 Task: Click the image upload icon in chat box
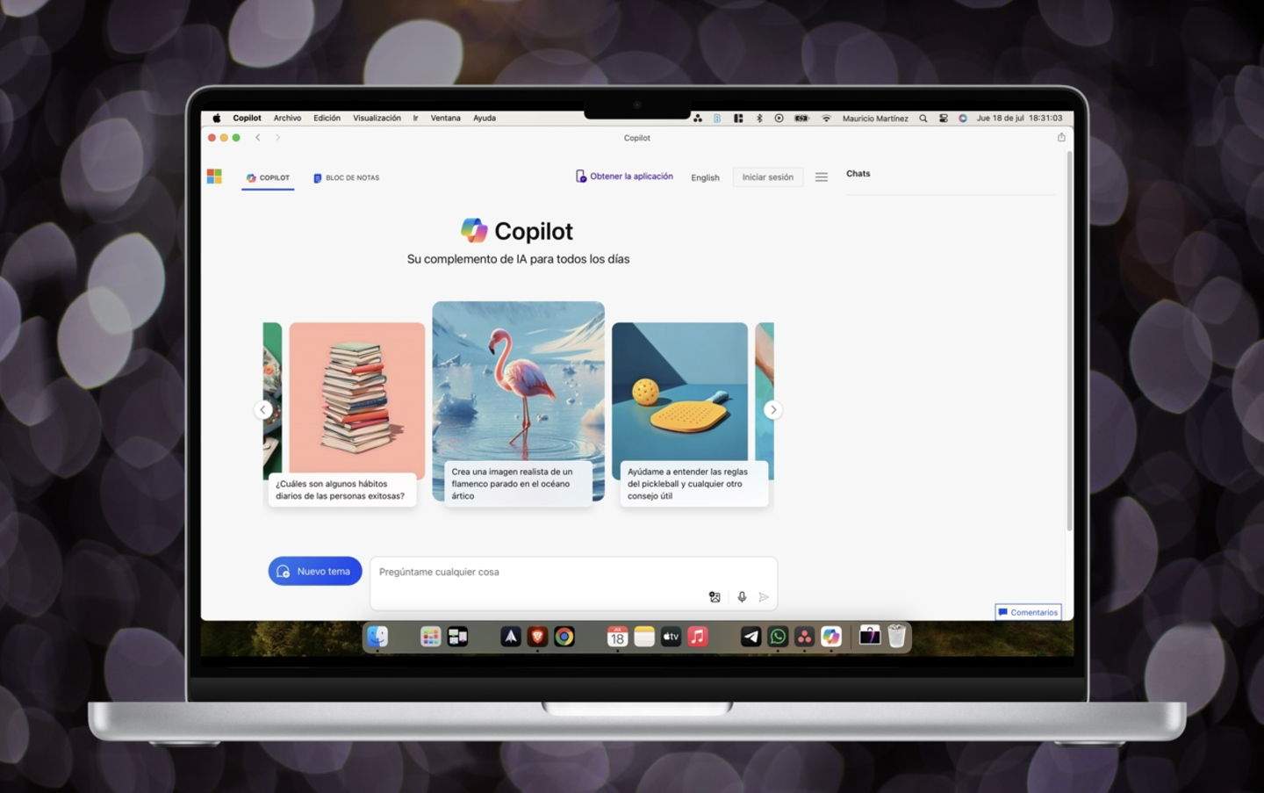pos(715,596)
